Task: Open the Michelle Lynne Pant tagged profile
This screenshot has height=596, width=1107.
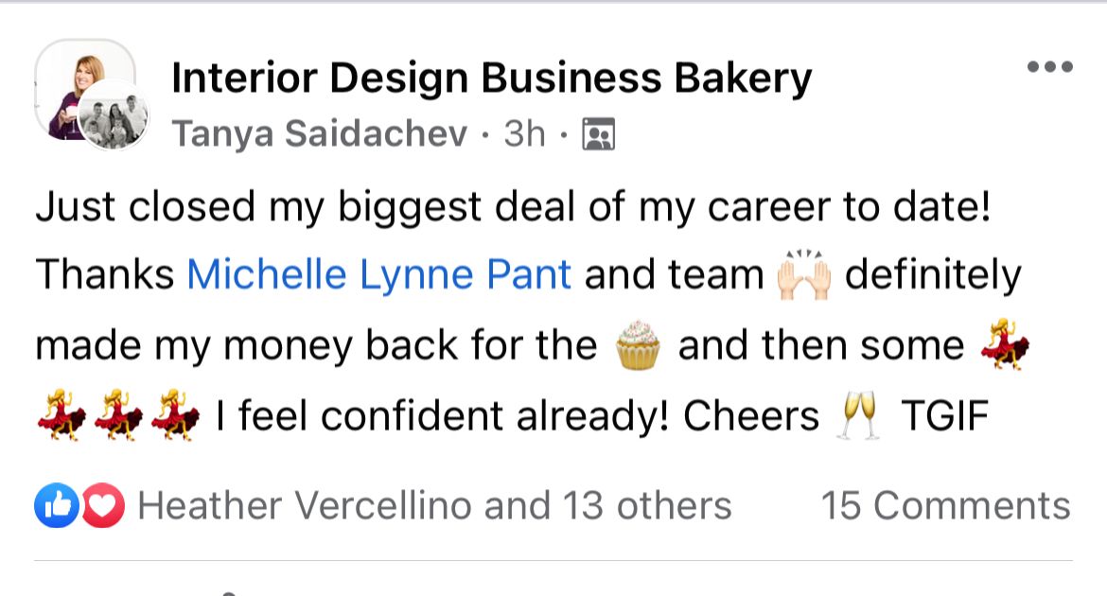Action: (378, 274)
